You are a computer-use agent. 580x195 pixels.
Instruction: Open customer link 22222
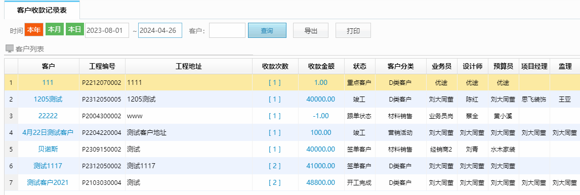click(48, 116)
